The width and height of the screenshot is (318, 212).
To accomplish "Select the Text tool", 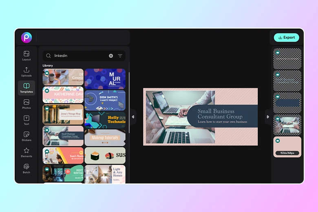I will [26, 120].
